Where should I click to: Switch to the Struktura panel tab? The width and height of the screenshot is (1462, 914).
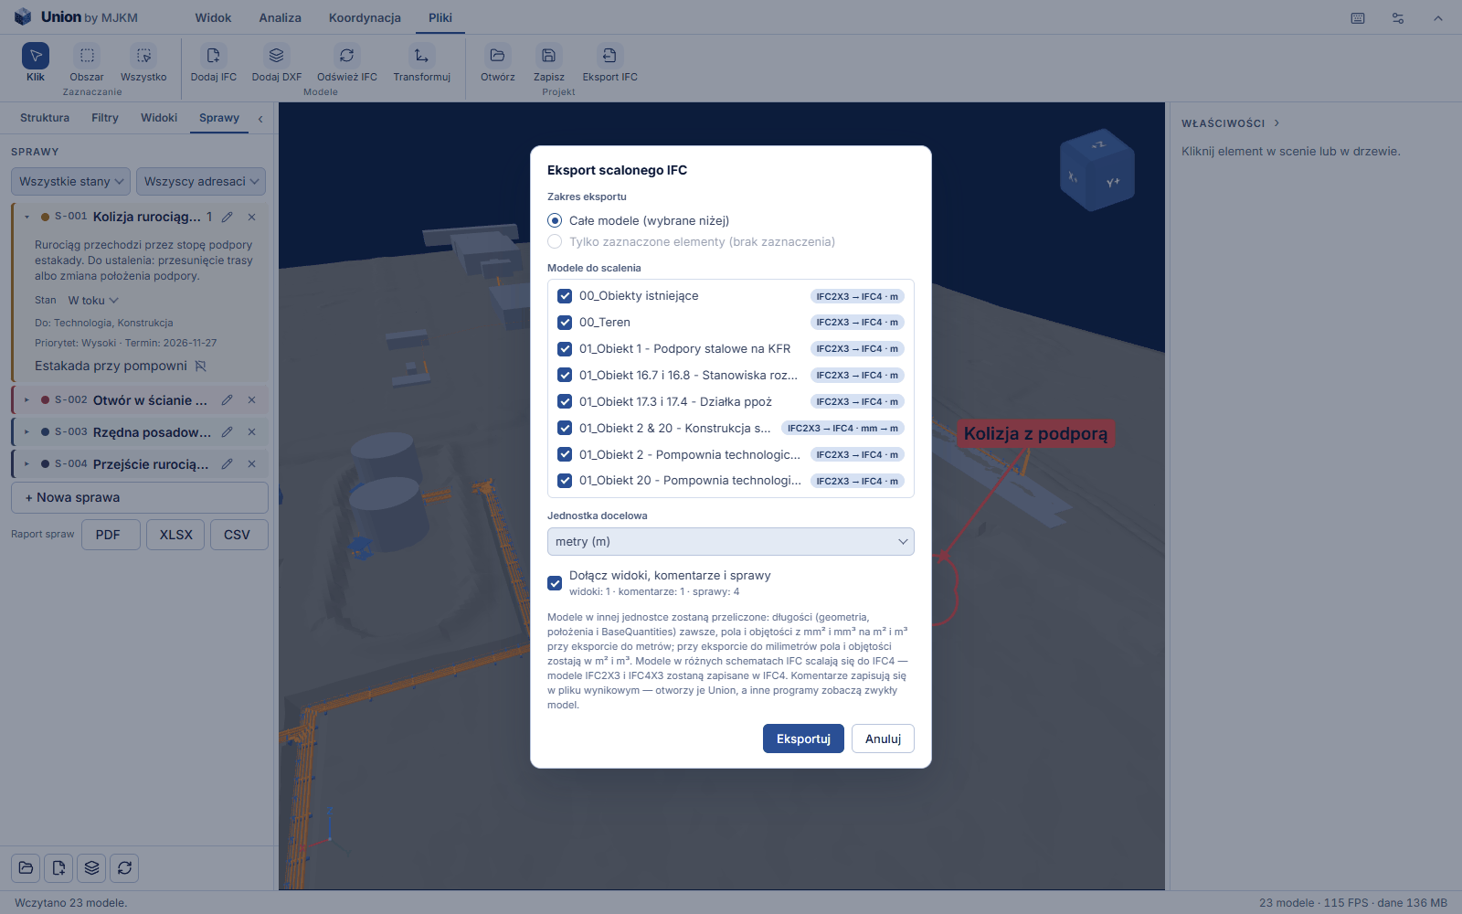click(x=45, y=118)
